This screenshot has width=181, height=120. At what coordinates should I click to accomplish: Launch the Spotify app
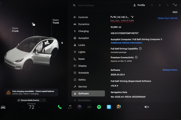click(99, 107)
